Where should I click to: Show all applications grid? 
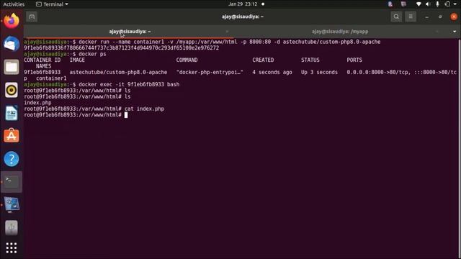(x=12, y=248)
